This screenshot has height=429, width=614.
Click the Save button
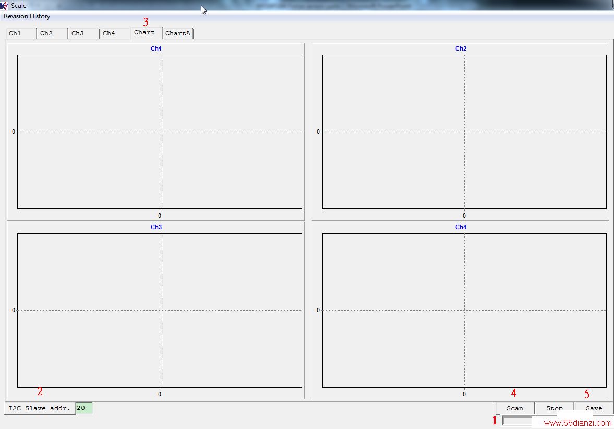[x=594, y=408]
